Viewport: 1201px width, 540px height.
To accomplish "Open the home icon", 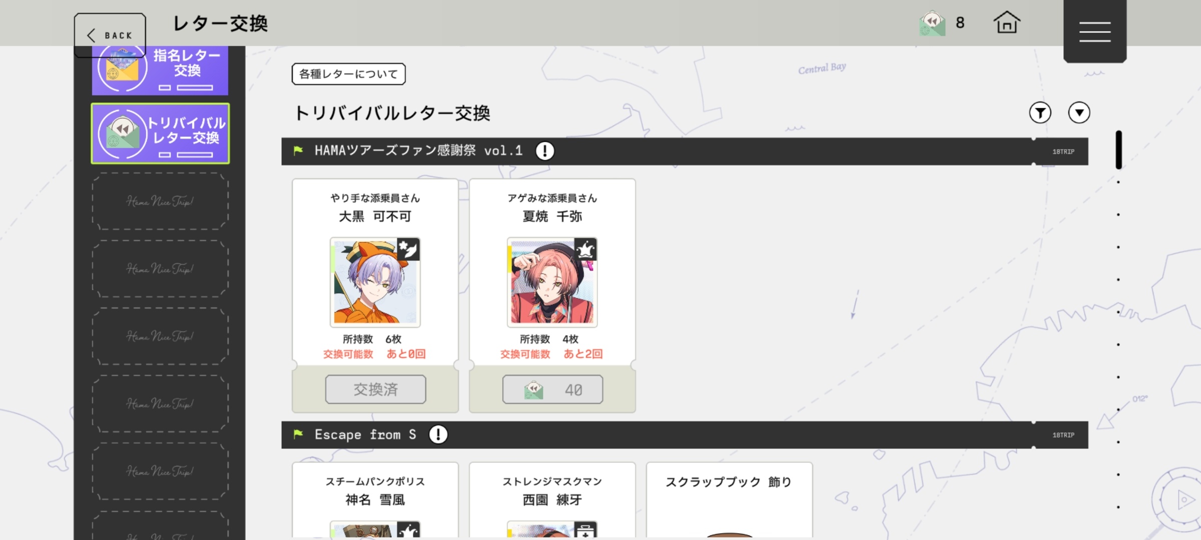I will tap(1007, 23).
